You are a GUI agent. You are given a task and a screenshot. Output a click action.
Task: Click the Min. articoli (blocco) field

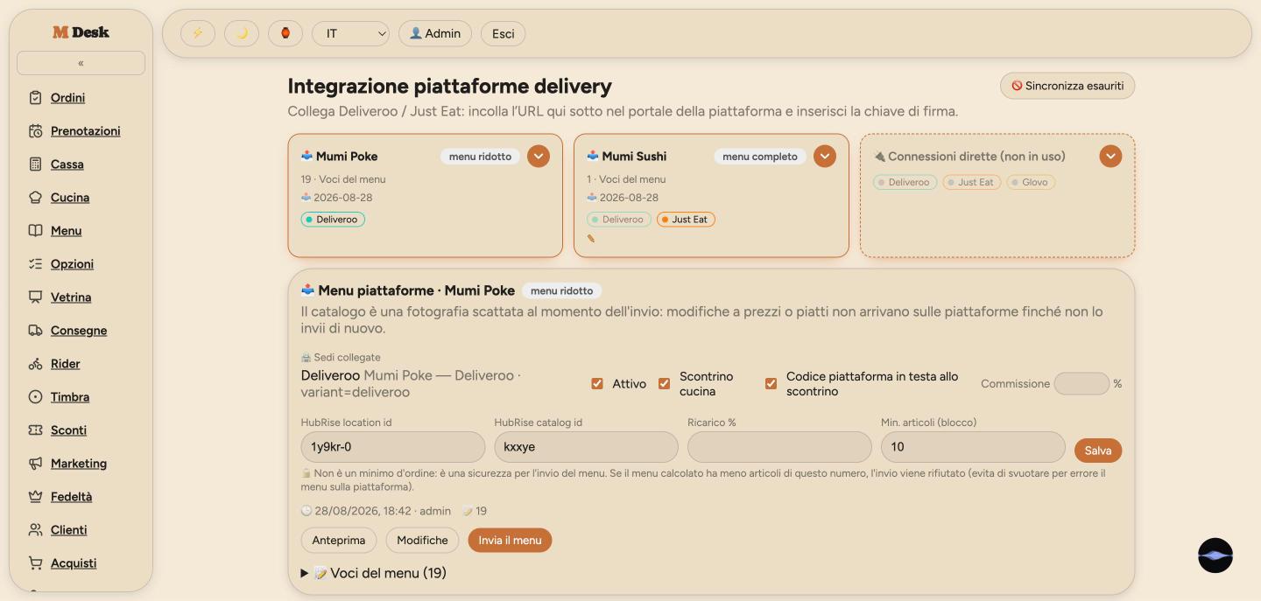point(973,447)
